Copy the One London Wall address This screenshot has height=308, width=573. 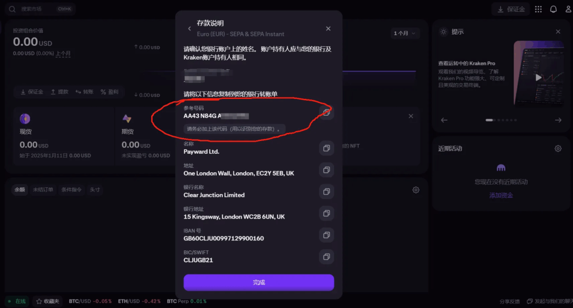(327, 169)
